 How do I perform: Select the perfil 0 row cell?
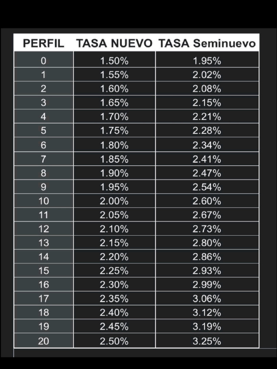pos(43,61)
